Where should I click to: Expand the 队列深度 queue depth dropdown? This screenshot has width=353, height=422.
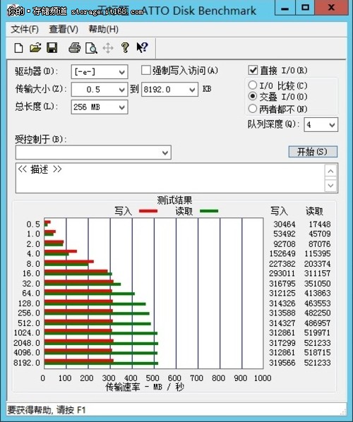point(321,125)
